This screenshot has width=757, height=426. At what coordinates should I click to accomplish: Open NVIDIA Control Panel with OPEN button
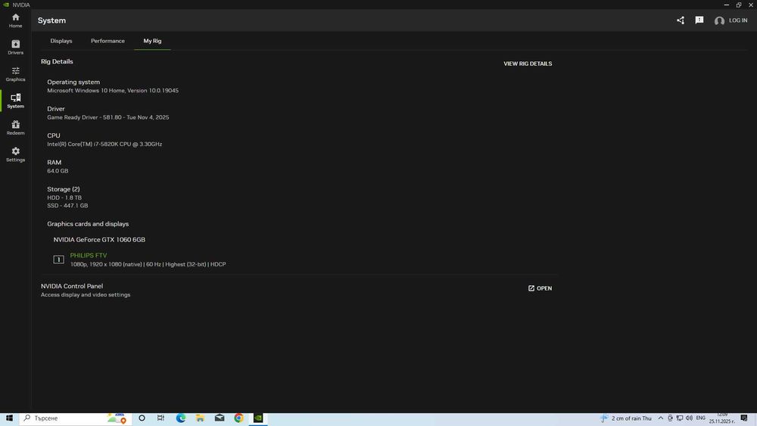tap(540, 288)
